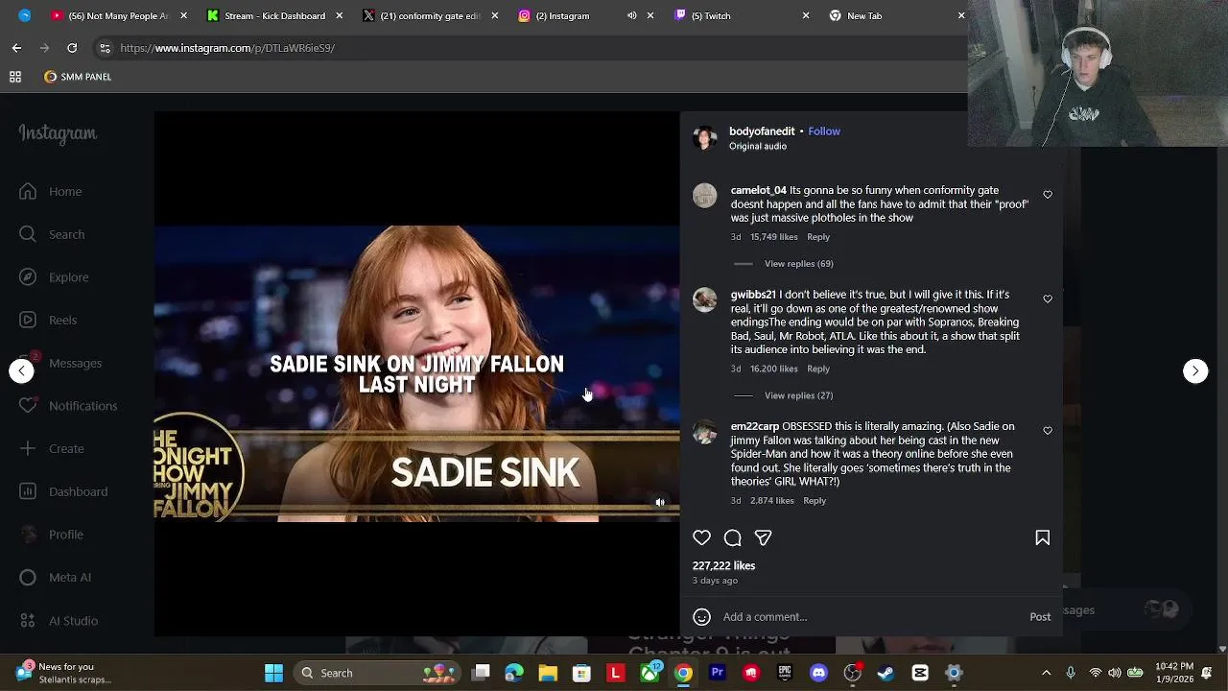
Task: Click the browser address bar
Action: tap(528, 48)
